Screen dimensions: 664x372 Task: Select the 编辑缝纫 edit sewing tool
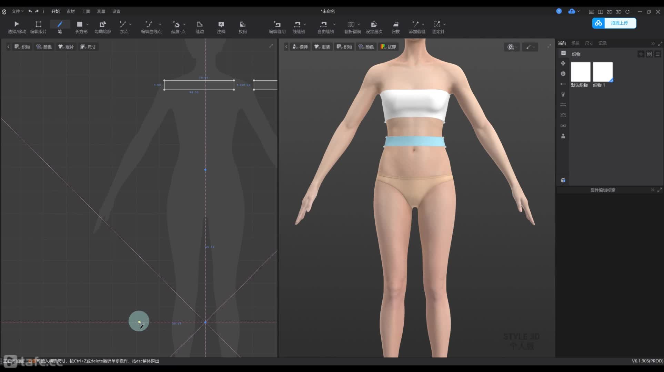click(277, 27)
